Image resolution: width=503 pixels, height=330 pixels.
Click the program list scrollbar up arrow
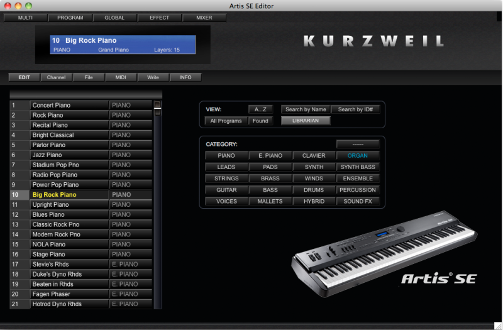(157, 105)
